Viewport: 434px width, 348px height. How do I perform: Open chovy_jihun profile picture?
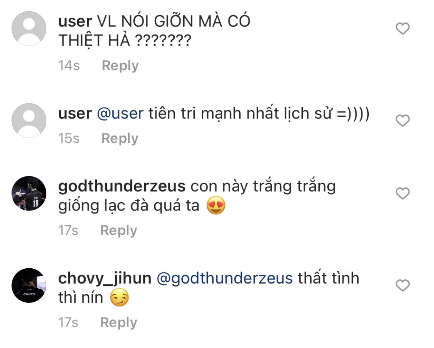coord(29,285)
